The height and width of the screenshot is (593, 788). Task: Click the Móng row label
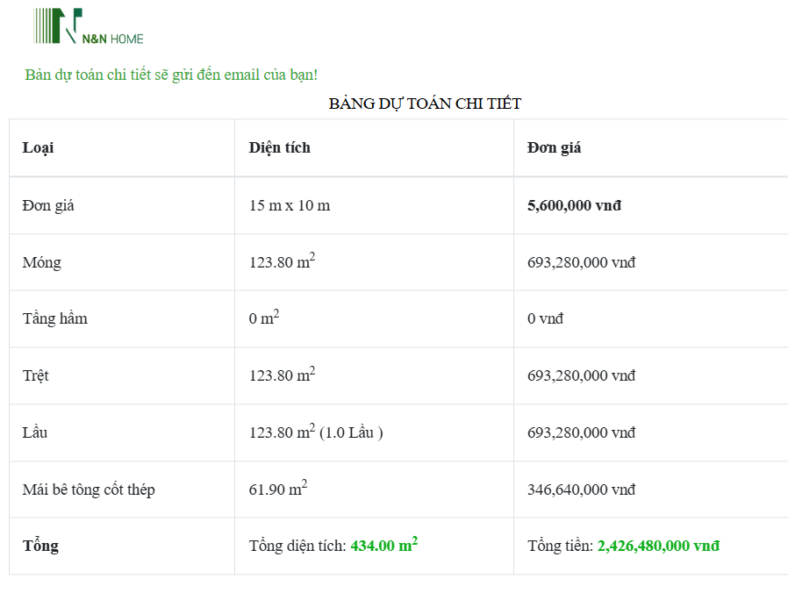click(x=42, y=262)
